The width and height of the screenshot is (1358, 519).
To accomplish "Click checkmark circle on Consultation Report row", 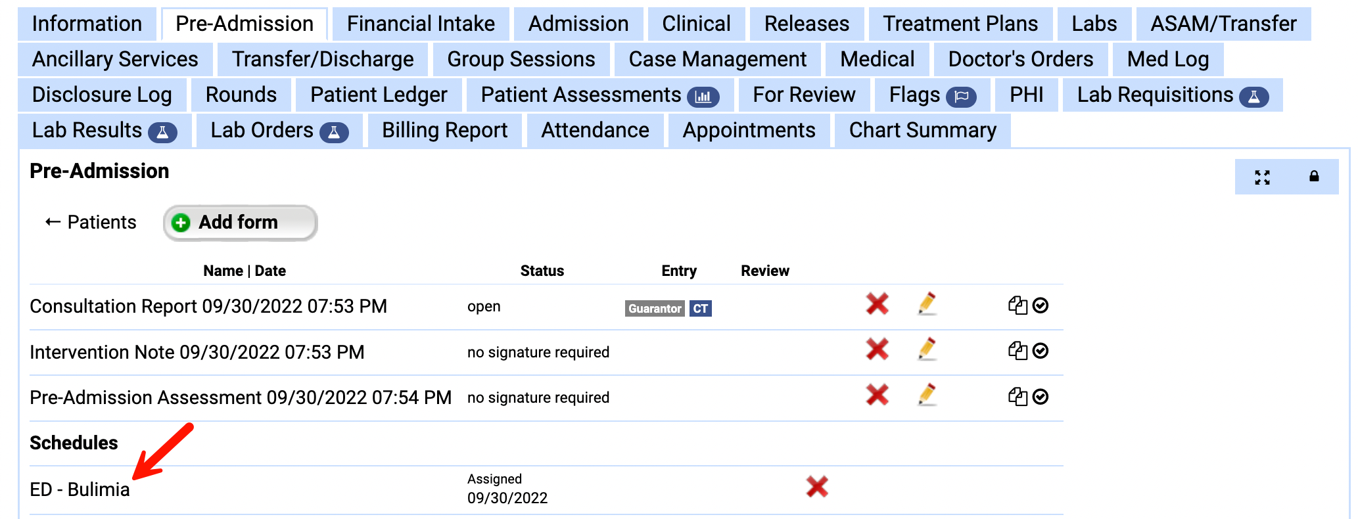I will coord(1041,305).
